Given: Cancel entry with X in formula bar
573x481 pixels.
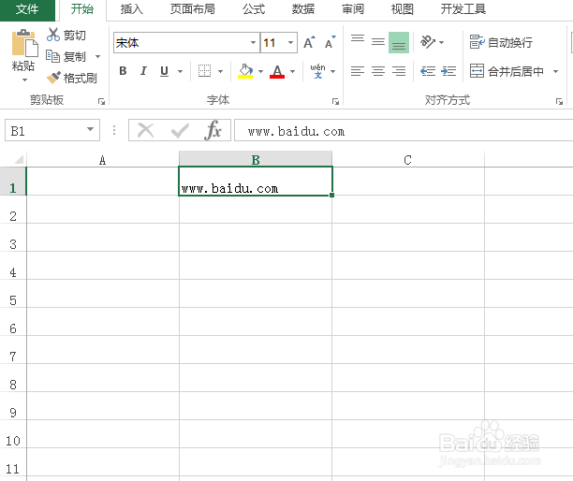Looking at the screenshot, I should coord(145,130).
